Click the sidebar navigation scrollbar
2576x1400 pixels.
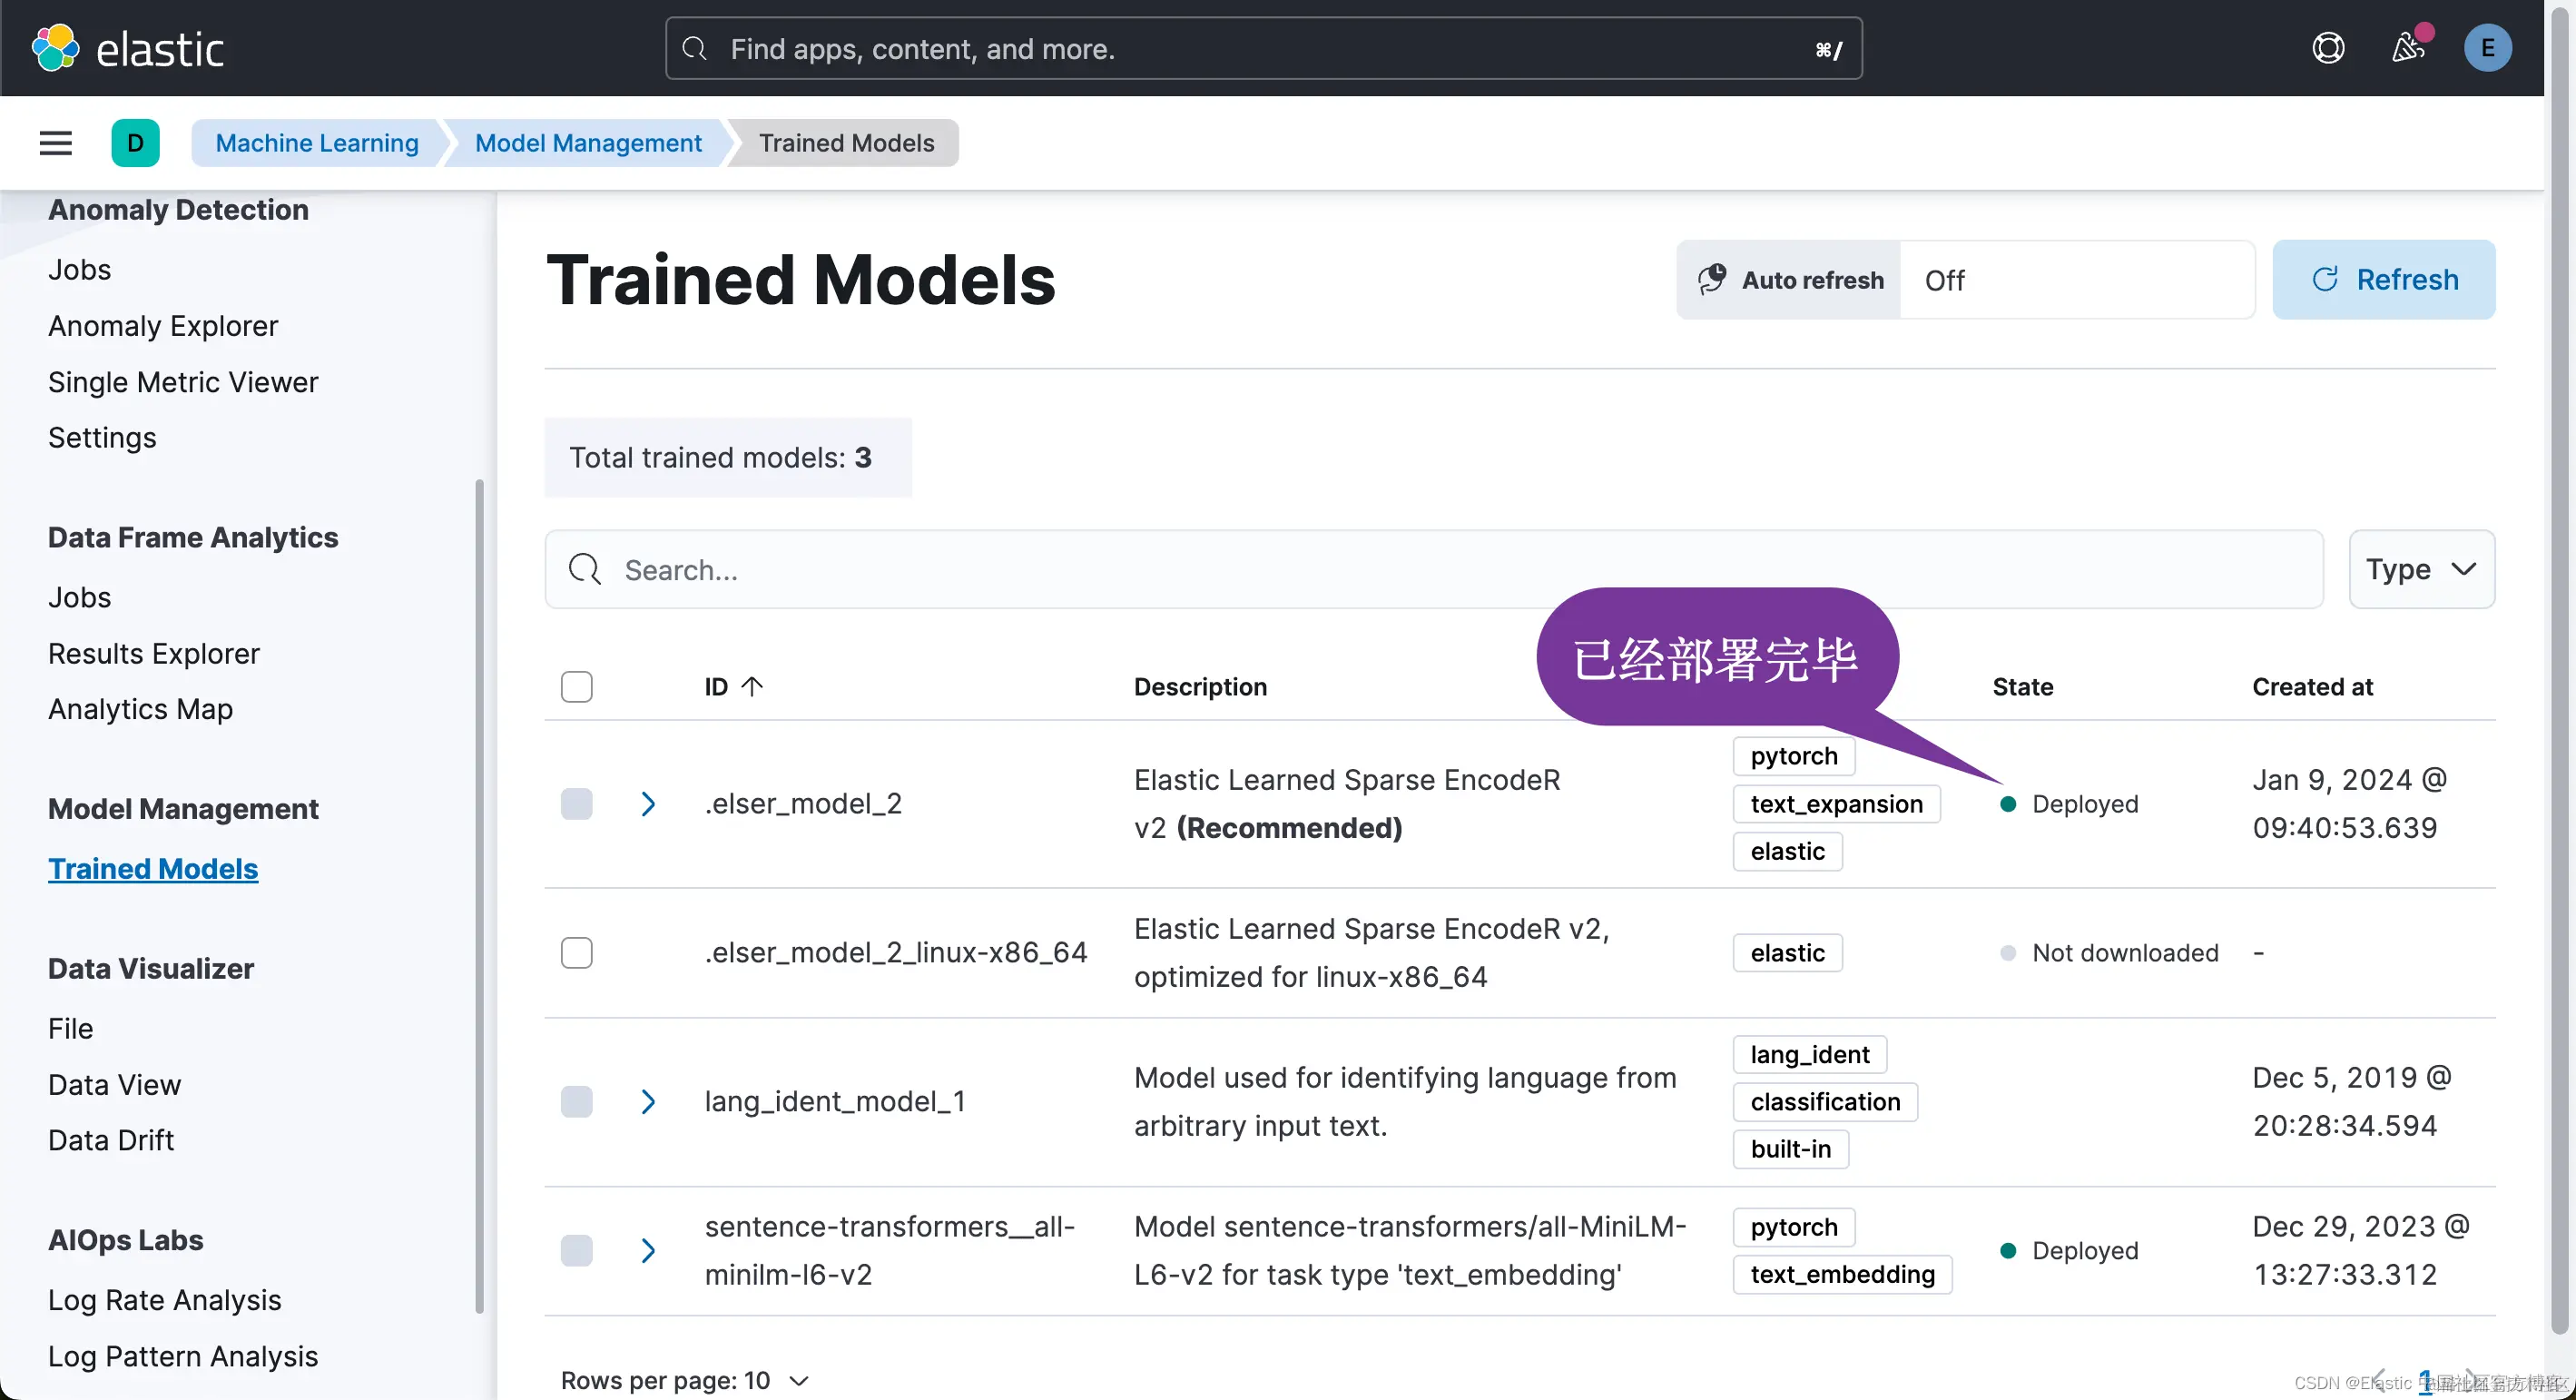pyautogui.click(x=479, y=896)
